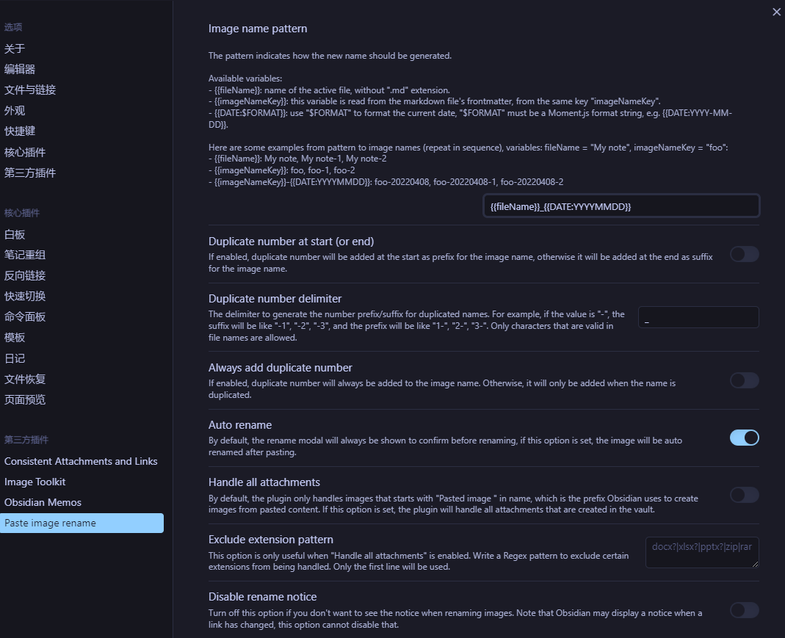Toggle Duplicate number at start switch
The width and height of the screenshot is (785, 638).
coord(744,254)
